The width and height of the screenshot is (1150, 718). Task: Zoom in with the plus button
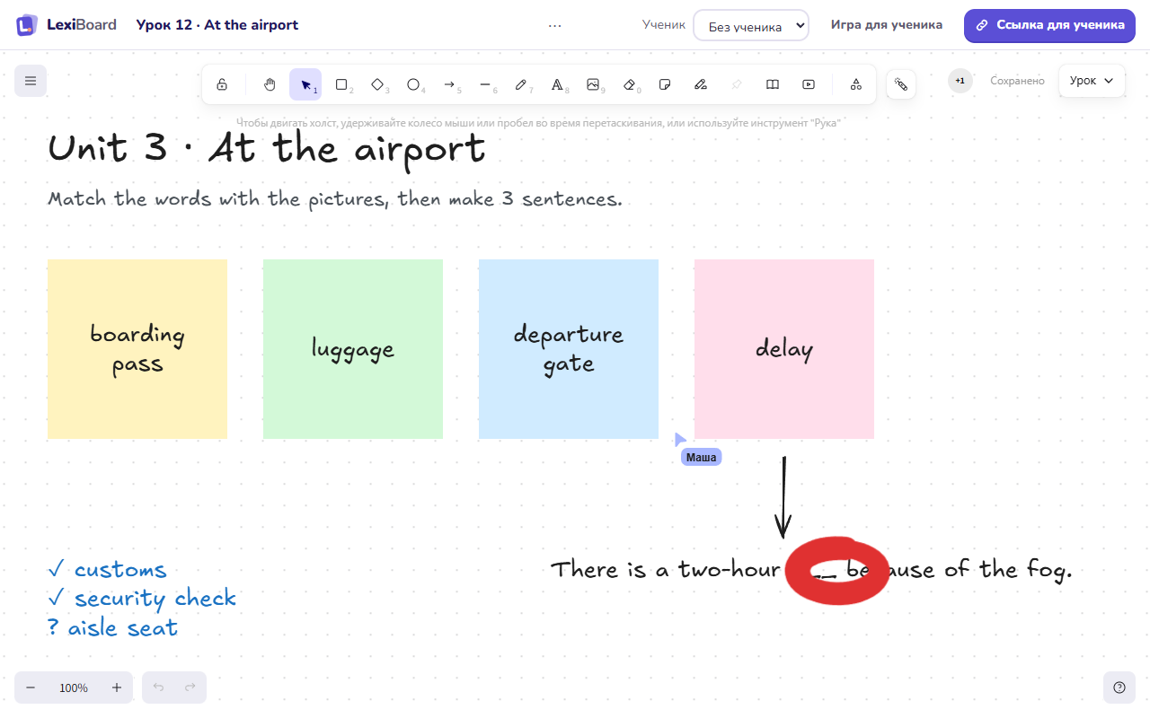[117, 687]
